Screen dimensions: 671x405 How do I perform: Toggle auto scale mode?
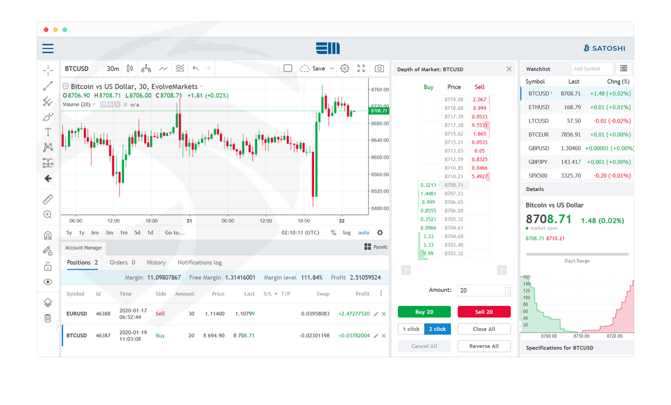coord(364,233)
